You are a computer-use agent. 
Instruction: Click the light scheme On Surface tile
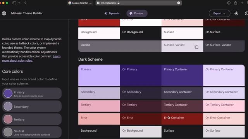pyautogui.click(x=224, y=33)
